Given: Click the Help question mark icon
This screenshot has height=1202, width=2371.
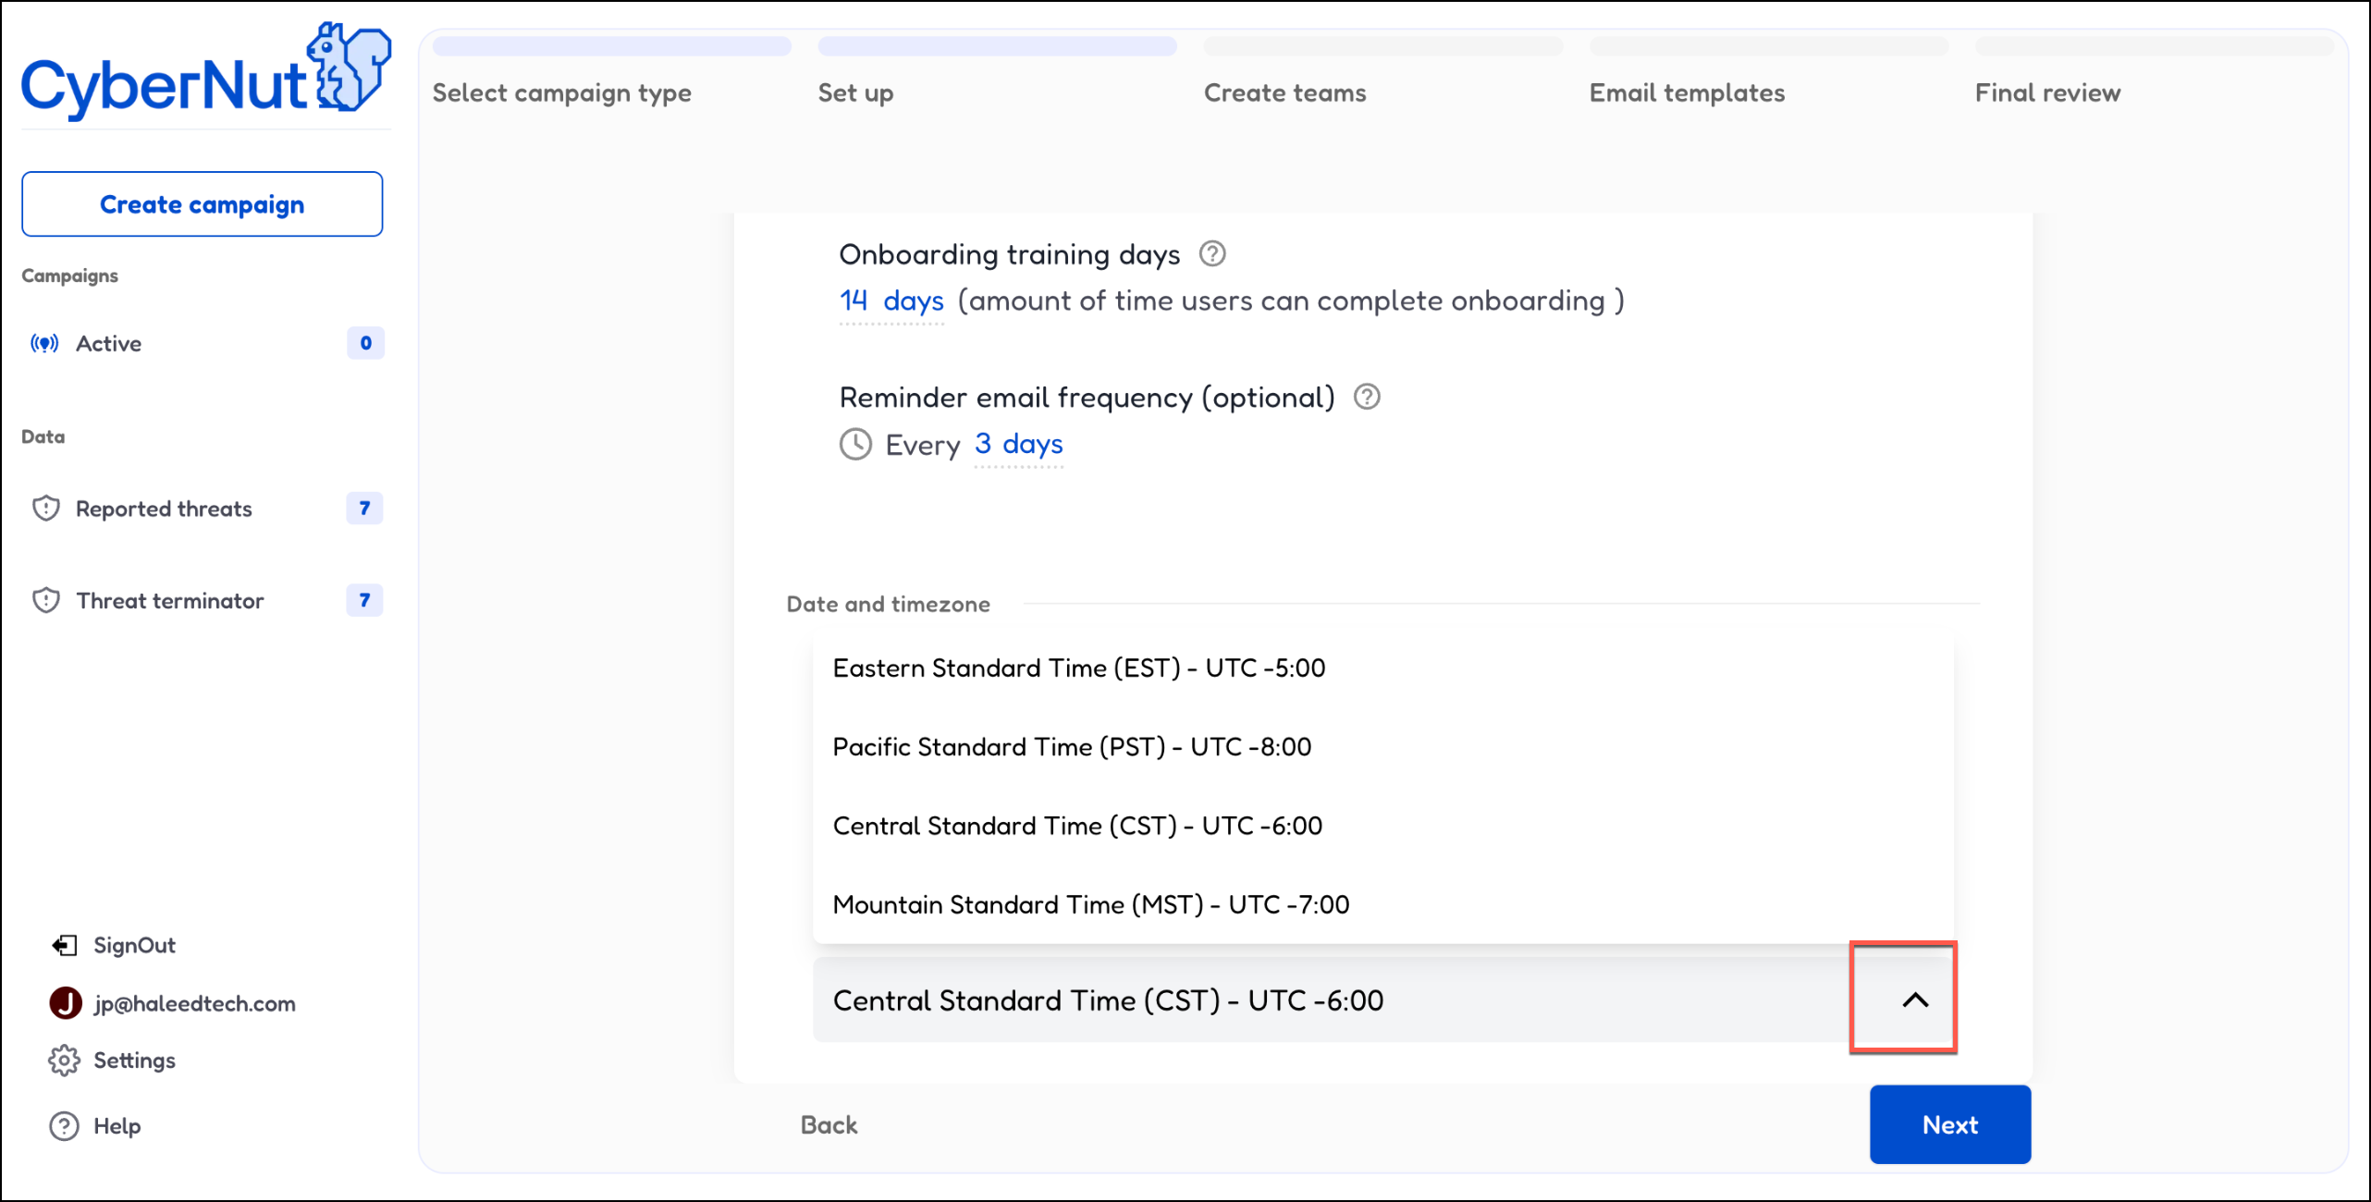Looking at the screenshot, I should 64,1126.
